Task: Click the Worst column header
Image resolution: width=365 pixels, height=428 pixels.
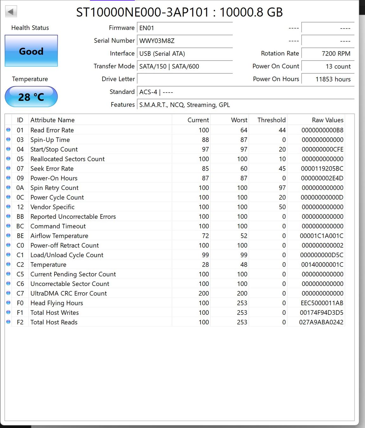Action: [230, 120]
